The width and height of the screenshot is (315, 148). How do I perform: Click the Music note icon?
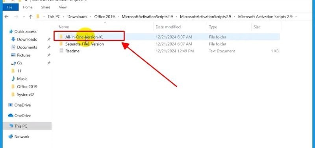point(13,79)
